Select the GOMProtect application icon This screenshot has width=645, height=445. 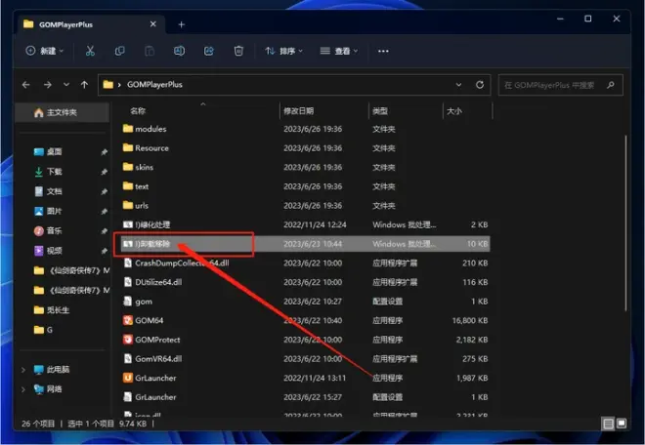coord(128,340)
